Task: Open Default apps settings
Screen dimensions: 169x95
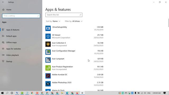Action: click(11, 36)
